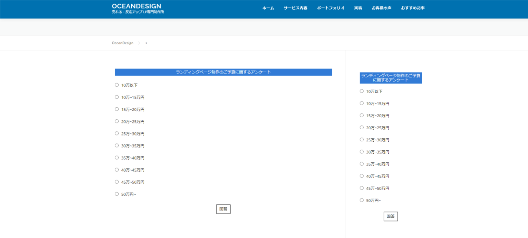Click the OceanDesign breadcrumb link

click(122, 43)
